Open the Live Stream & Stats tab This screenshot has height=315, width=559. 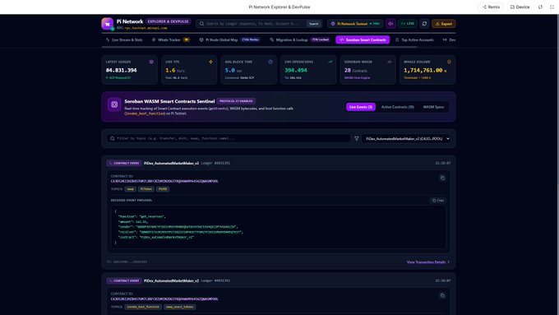tap(124, 39)
